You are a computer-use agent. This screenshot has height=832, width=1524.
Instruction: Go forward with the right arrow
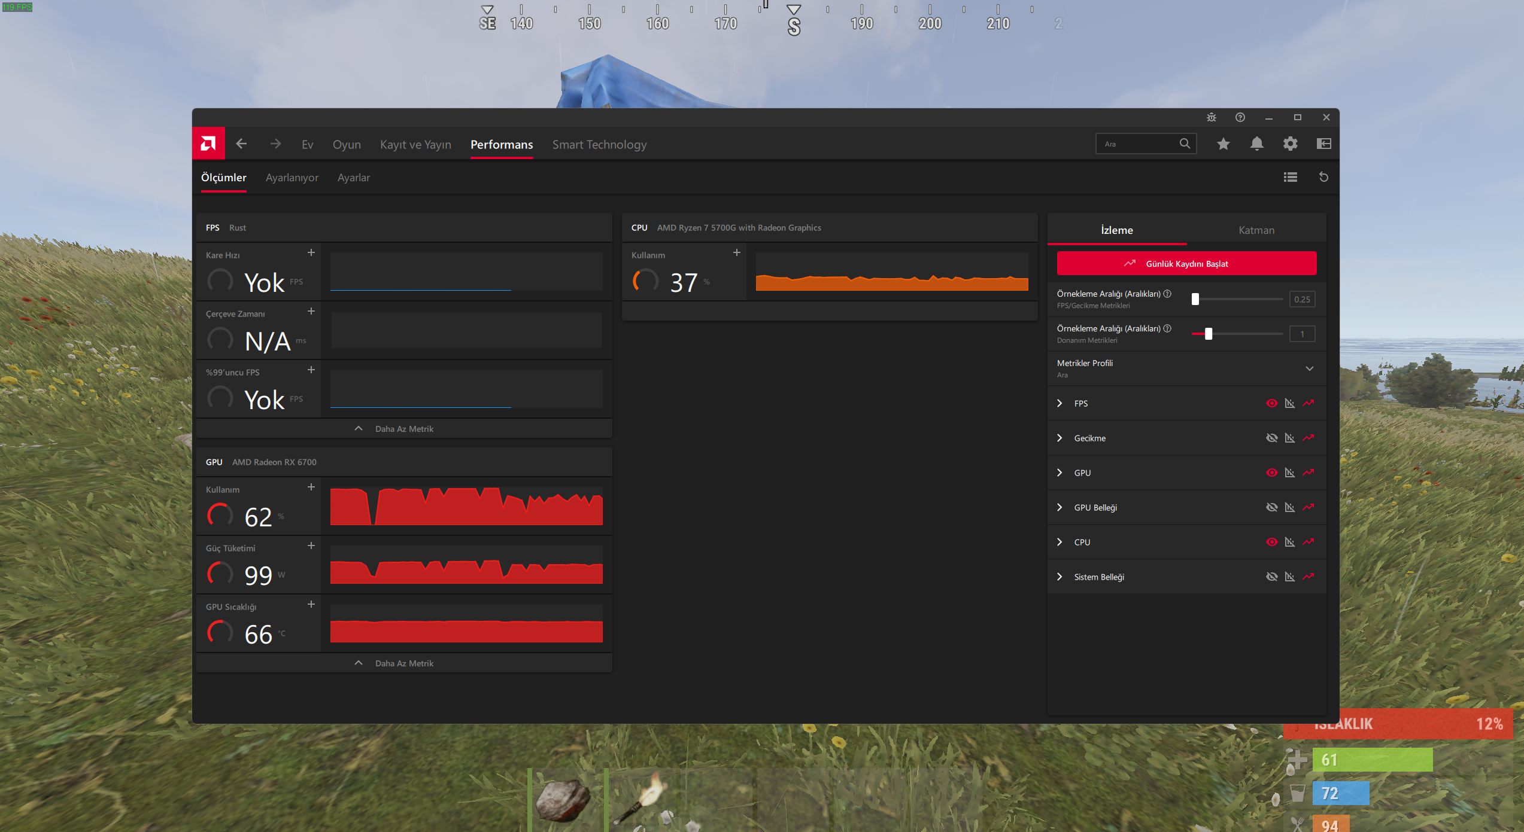[x=275, y=144]
